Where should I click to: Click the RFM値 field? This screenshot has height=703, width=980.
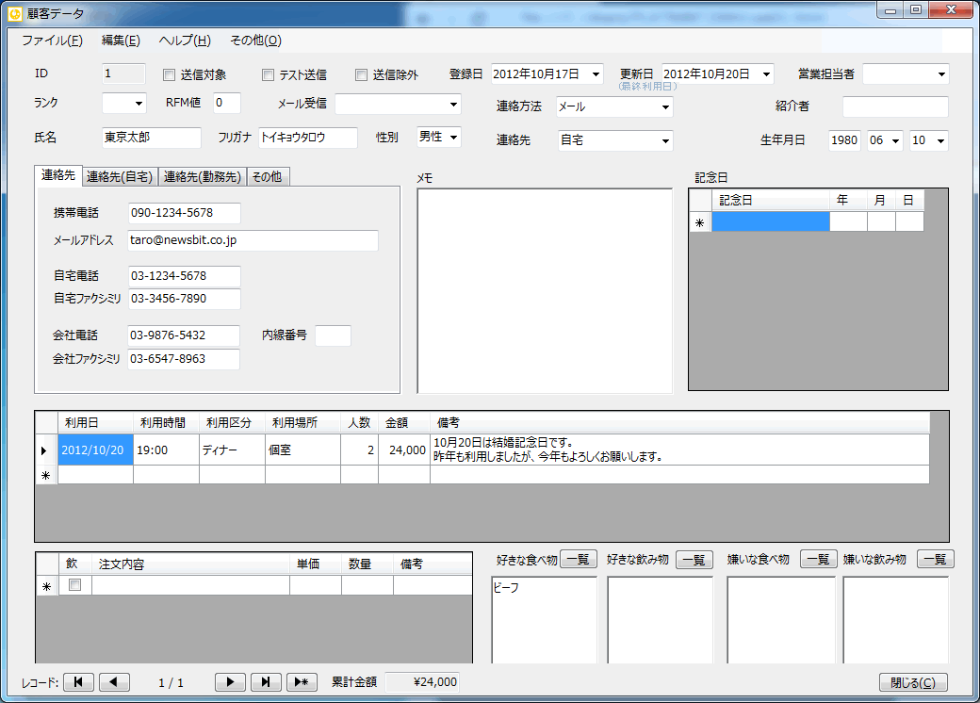point(227,103)
